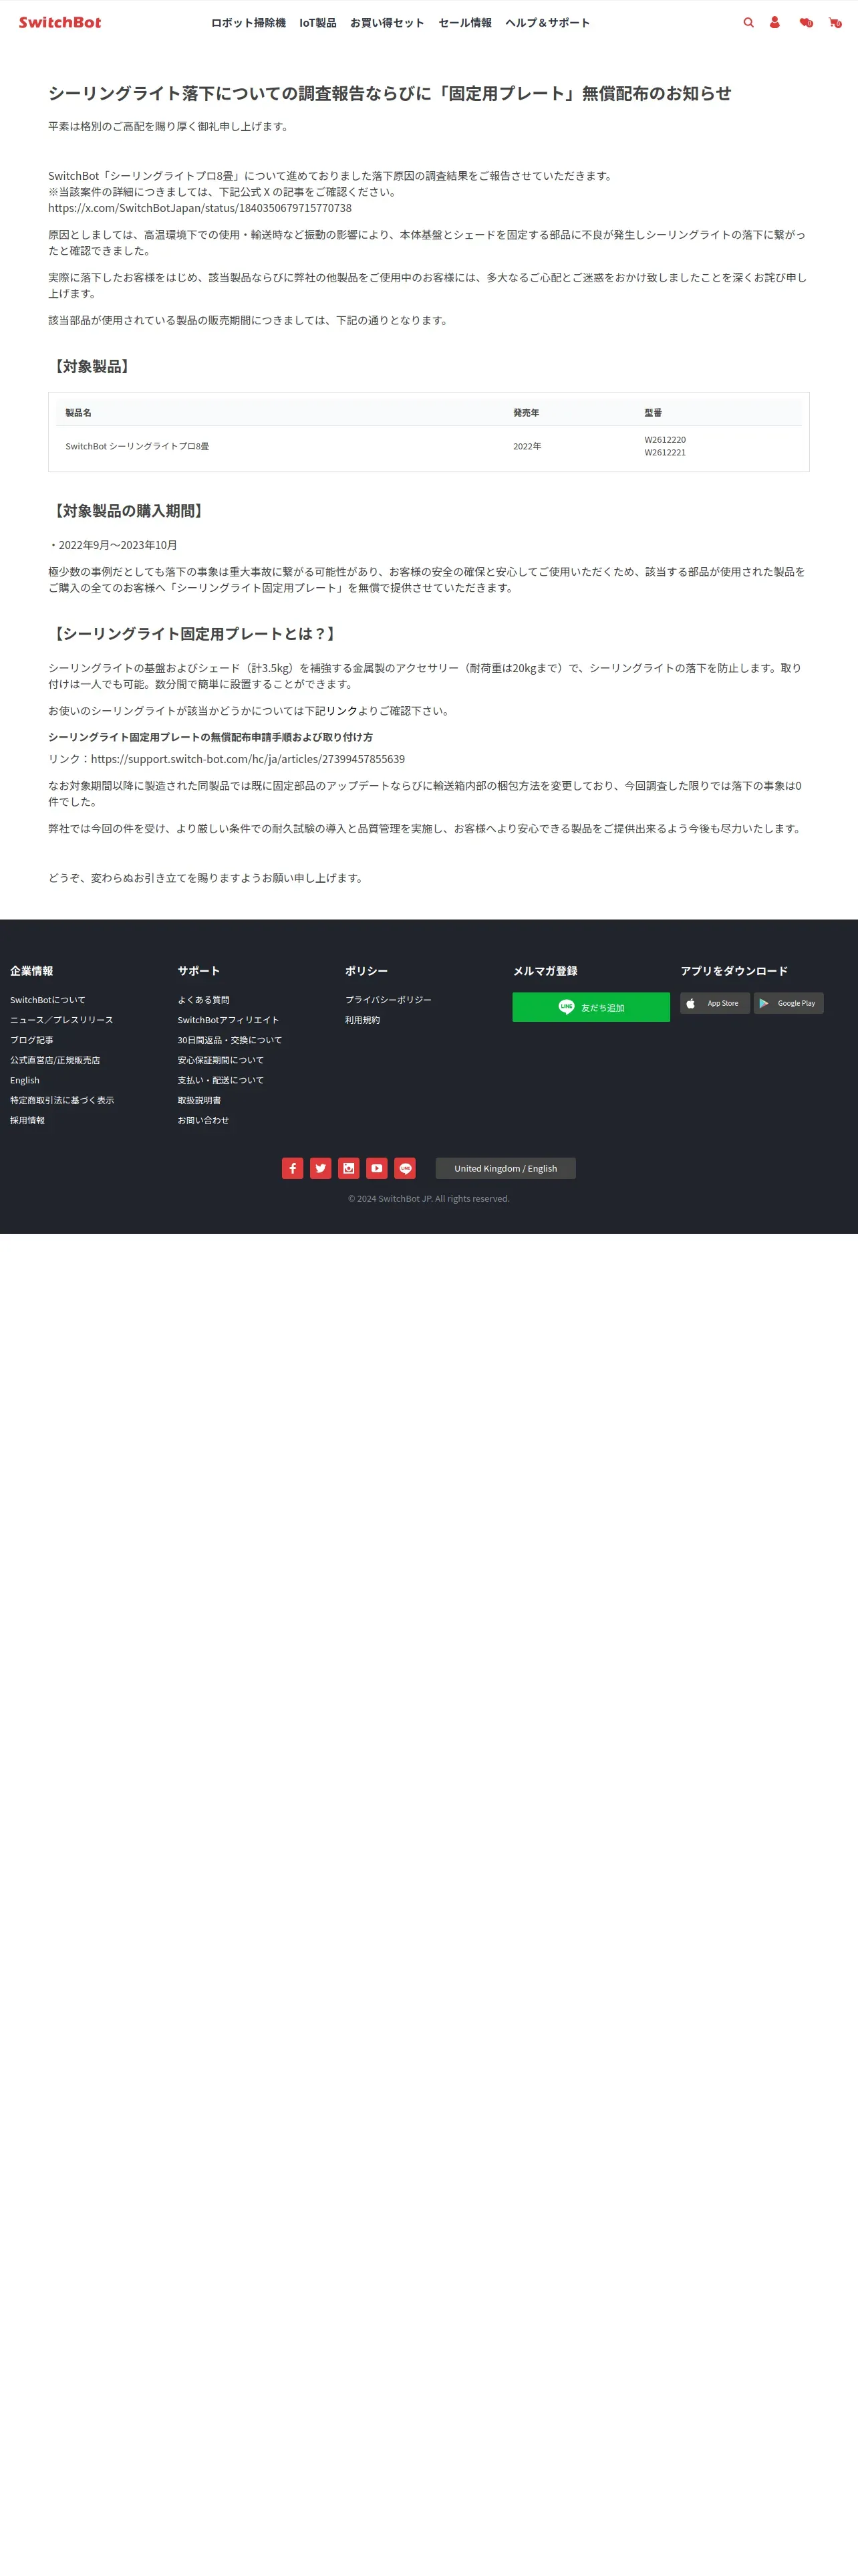Click the 製品名 column header

(x=79, y=413)
